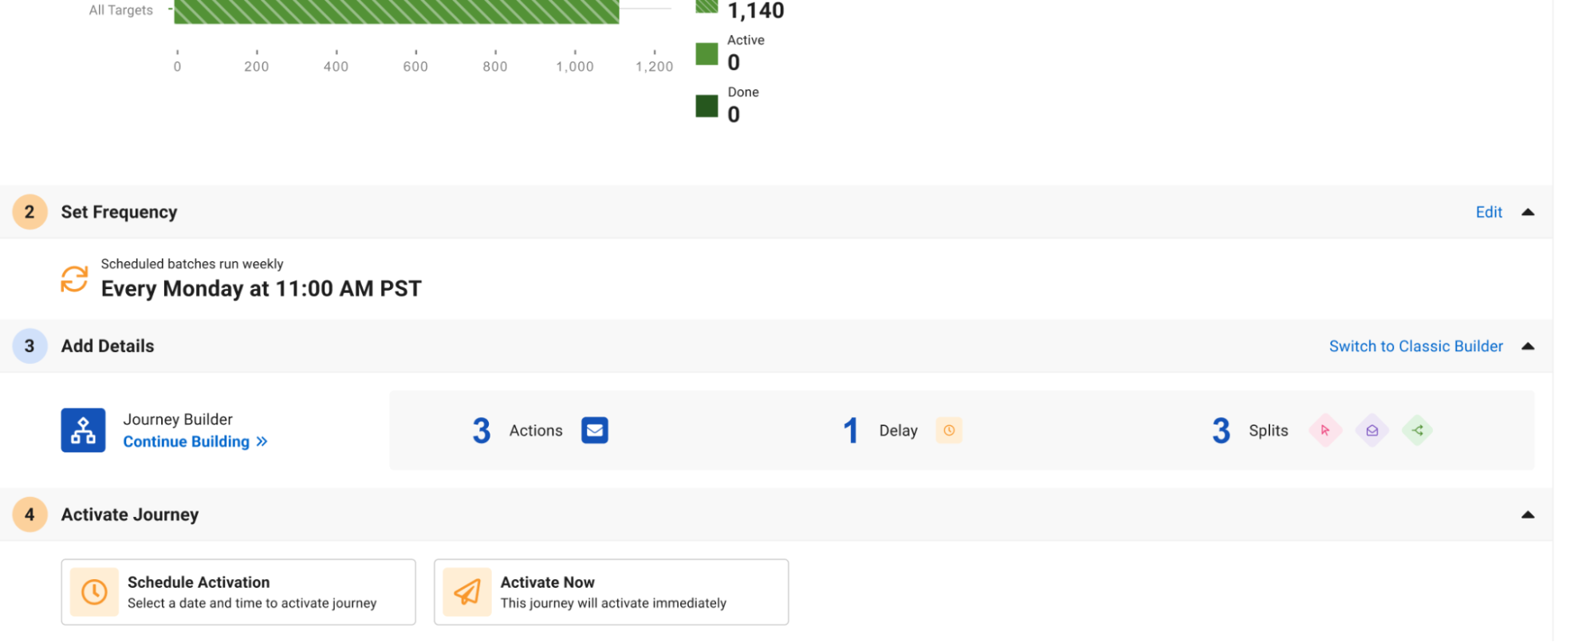Click the Active legend color swatch
The width and height of the screenshot is (1594, 642).
pos(706,54)
